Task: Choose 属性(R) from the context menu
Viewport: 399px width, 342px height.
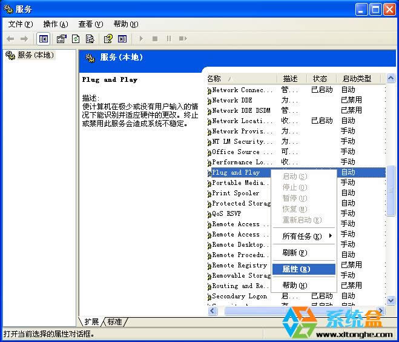Action: coord(296,269)
